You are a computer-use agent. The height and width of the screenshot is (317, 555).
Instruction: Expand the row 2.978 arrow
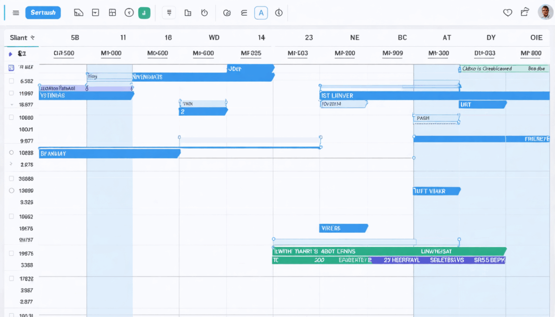(x=12, y=164)
